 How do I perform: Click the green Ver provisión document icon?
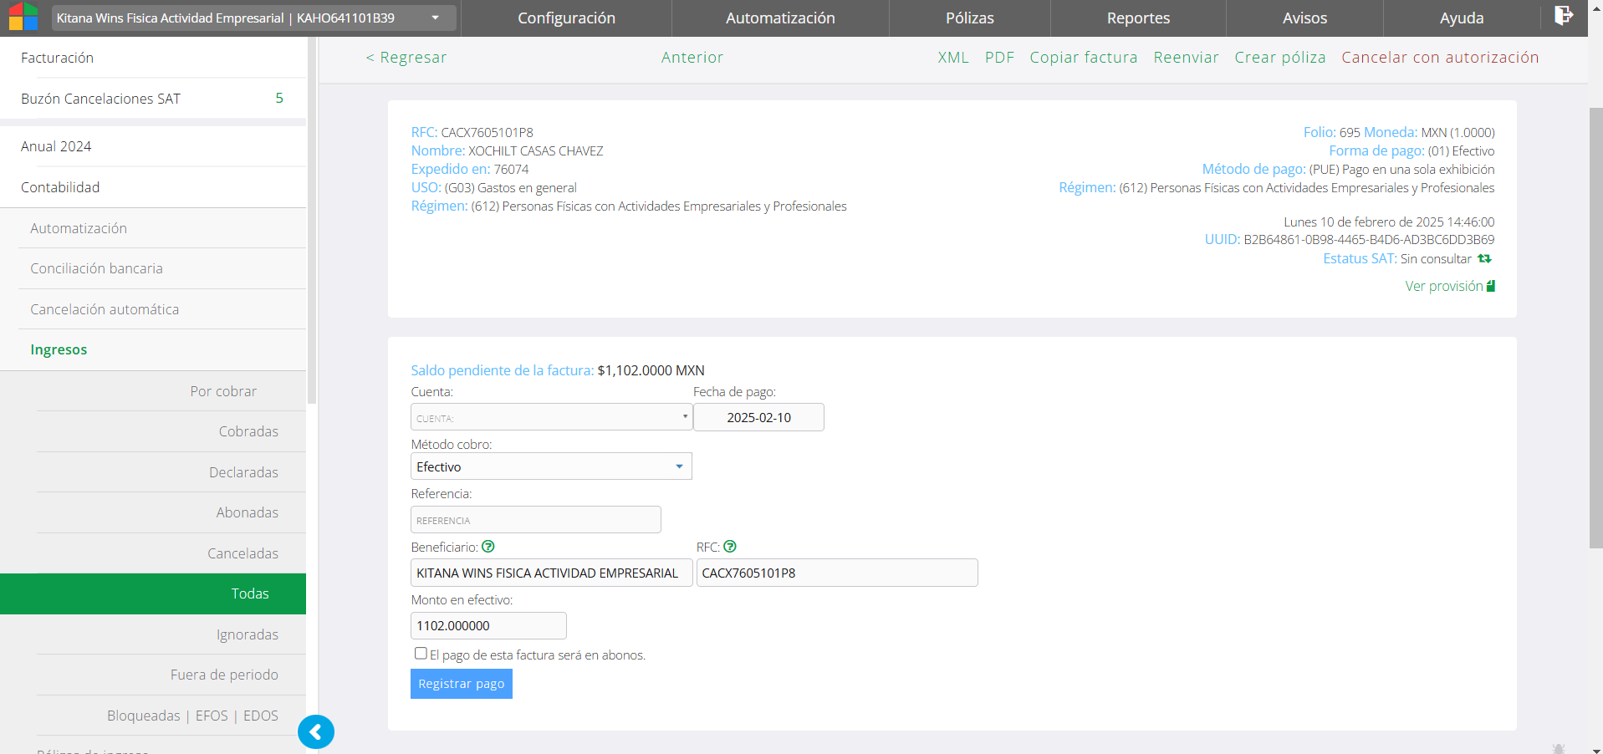click(x=1491, y=286)
